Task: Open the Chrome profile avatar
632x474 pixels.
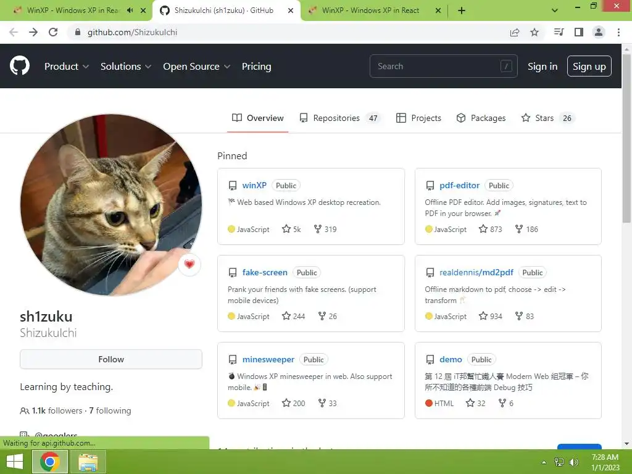Action: 599,32
